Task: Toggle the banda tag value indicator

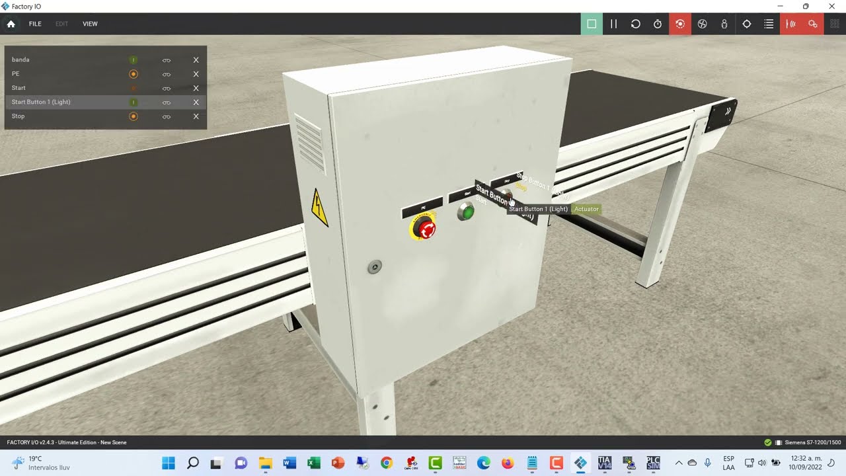Action: 133,60
